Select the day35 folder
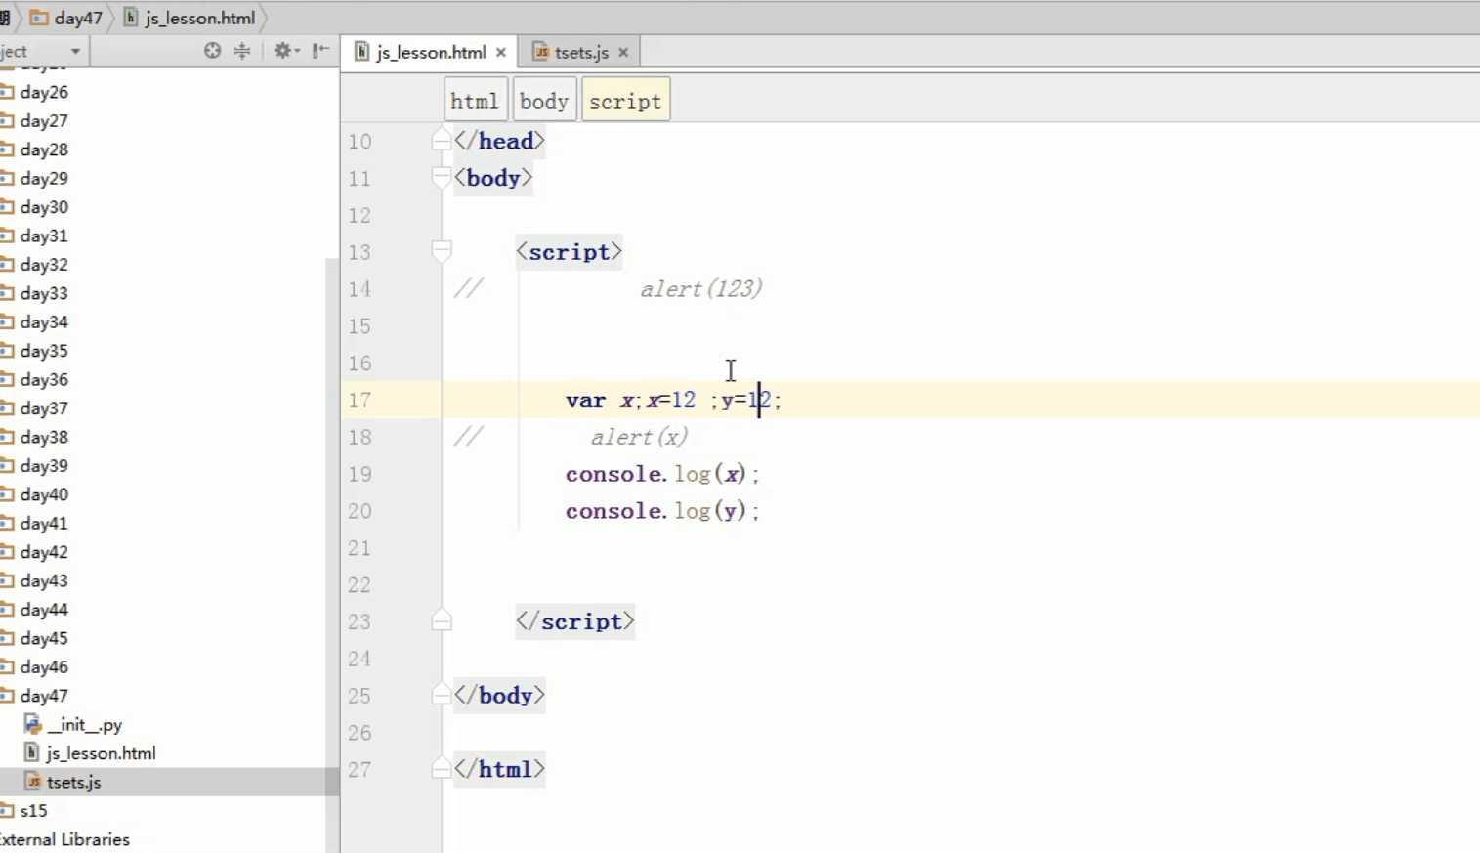Viewport: 1480px width, 853px height. [x=43, y=351]
